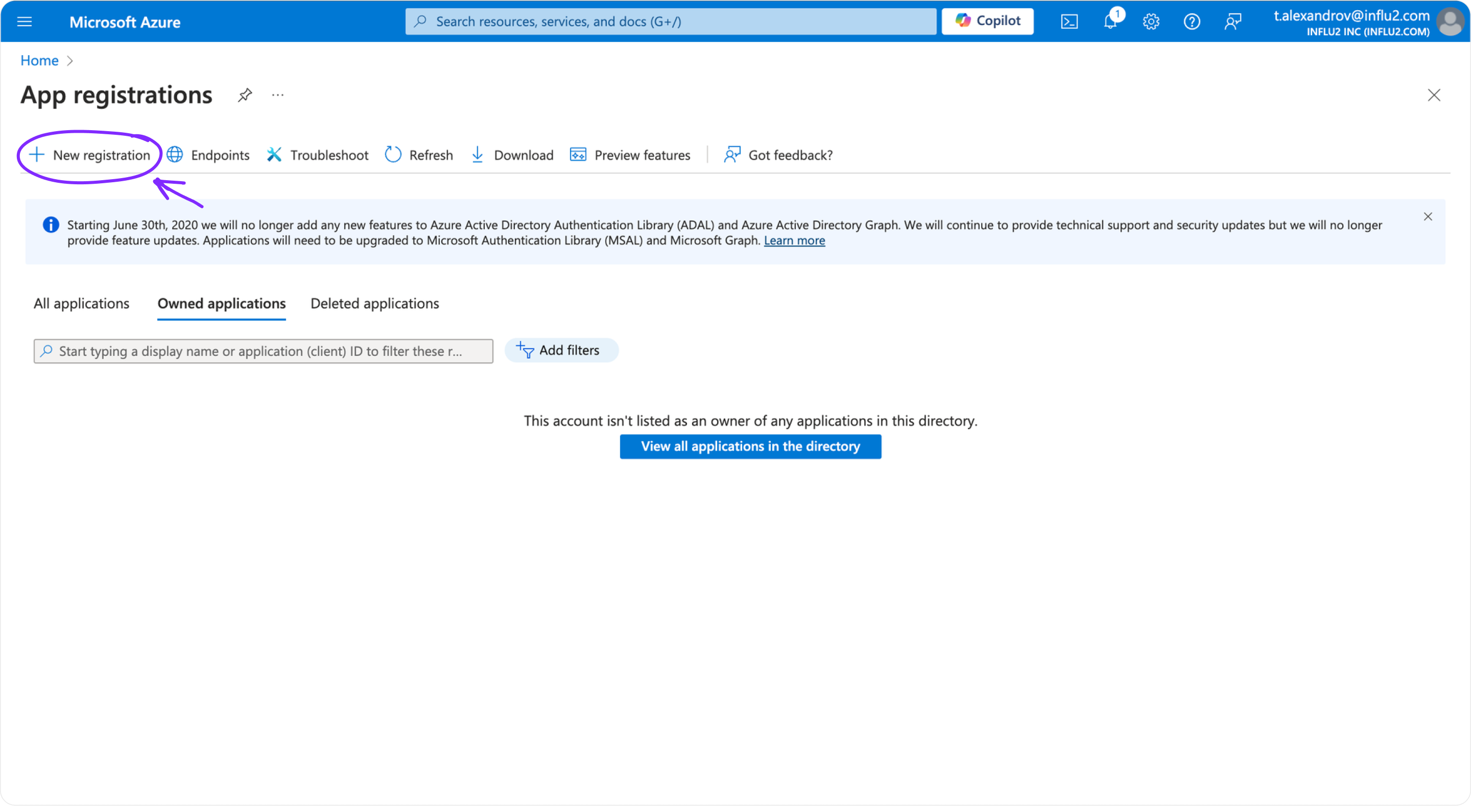Open the ellipsis more options menu
1471x806 pixels.
click(x=278, y=95)
